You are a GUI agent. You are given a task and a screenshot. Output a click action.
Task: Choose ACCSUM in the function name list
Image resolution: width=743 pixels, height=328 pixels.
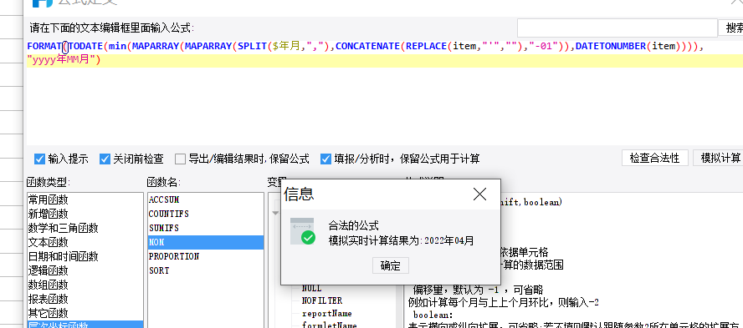click(206, 199)
